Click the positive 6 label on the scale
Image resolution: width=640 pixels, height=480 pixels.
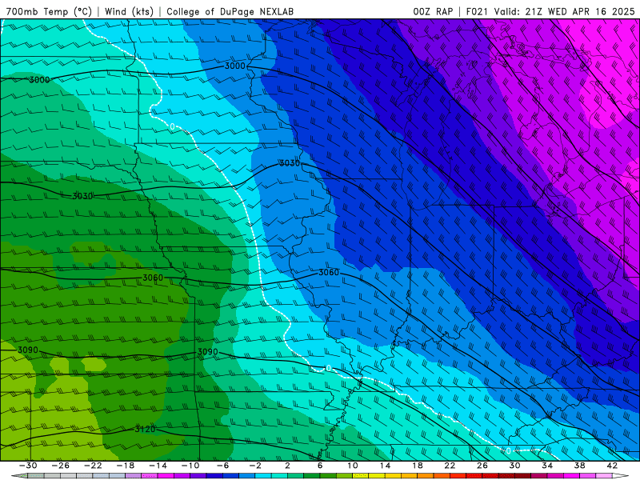(320, 466)
